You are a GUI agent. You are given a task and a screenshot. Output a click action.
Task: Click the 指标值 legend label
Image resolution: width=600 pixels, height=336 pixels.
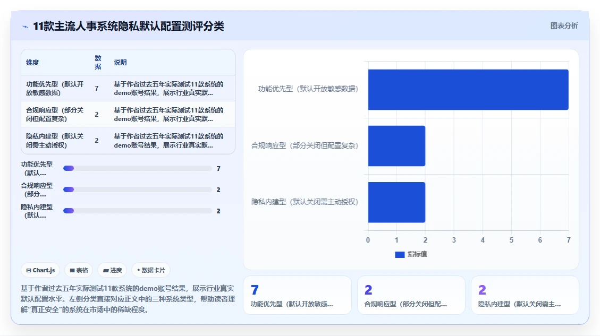coord(417,254)
